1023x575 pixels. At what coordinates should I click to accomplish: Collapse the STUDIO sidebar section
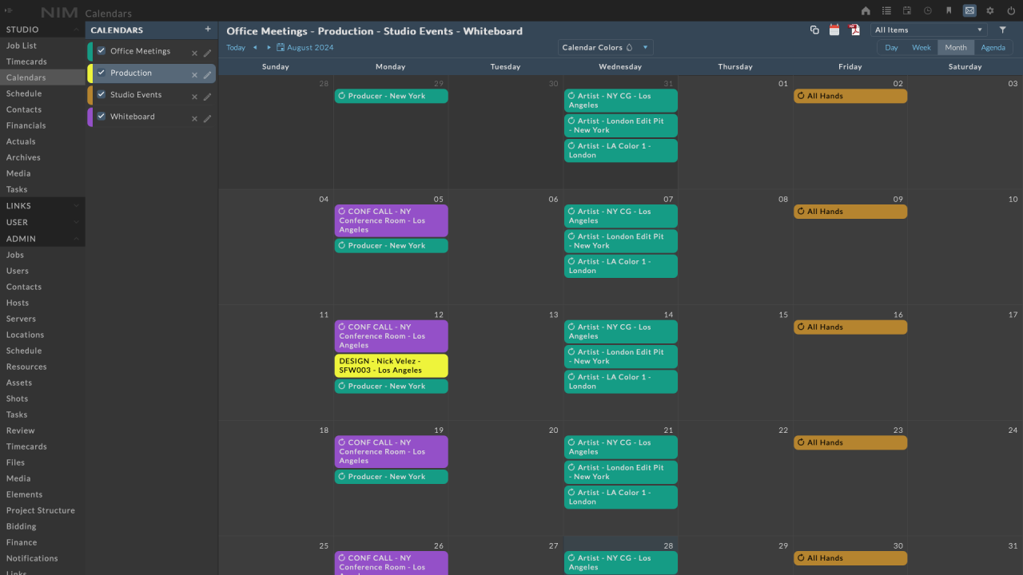coord(77,30)
